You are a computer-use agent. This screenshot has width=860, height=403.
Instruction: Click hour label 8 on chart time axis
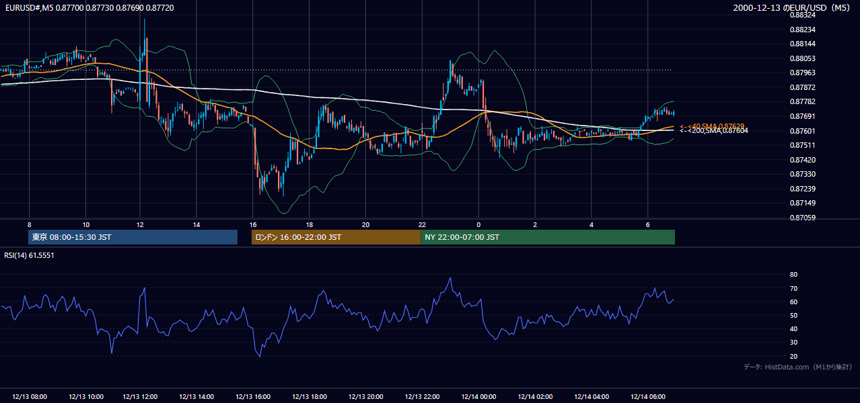(x=30, y=224)
